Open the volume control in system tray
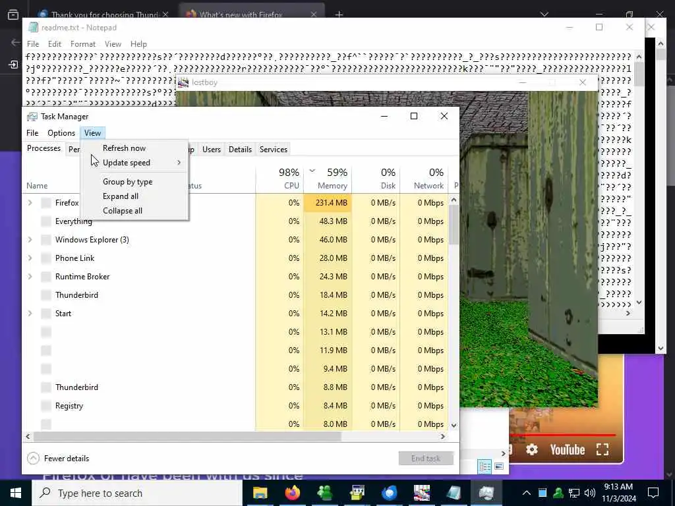Viewport: 675px width, 506px height. (590, 493)
